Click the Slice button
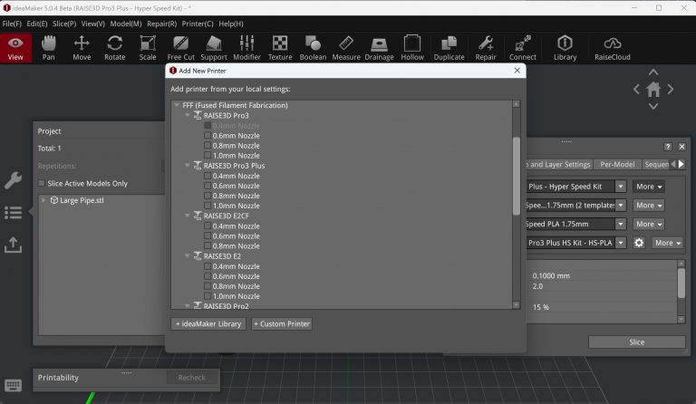Image resolution: width=696 pixels, height=404 pixels. (x=636, y=341)
